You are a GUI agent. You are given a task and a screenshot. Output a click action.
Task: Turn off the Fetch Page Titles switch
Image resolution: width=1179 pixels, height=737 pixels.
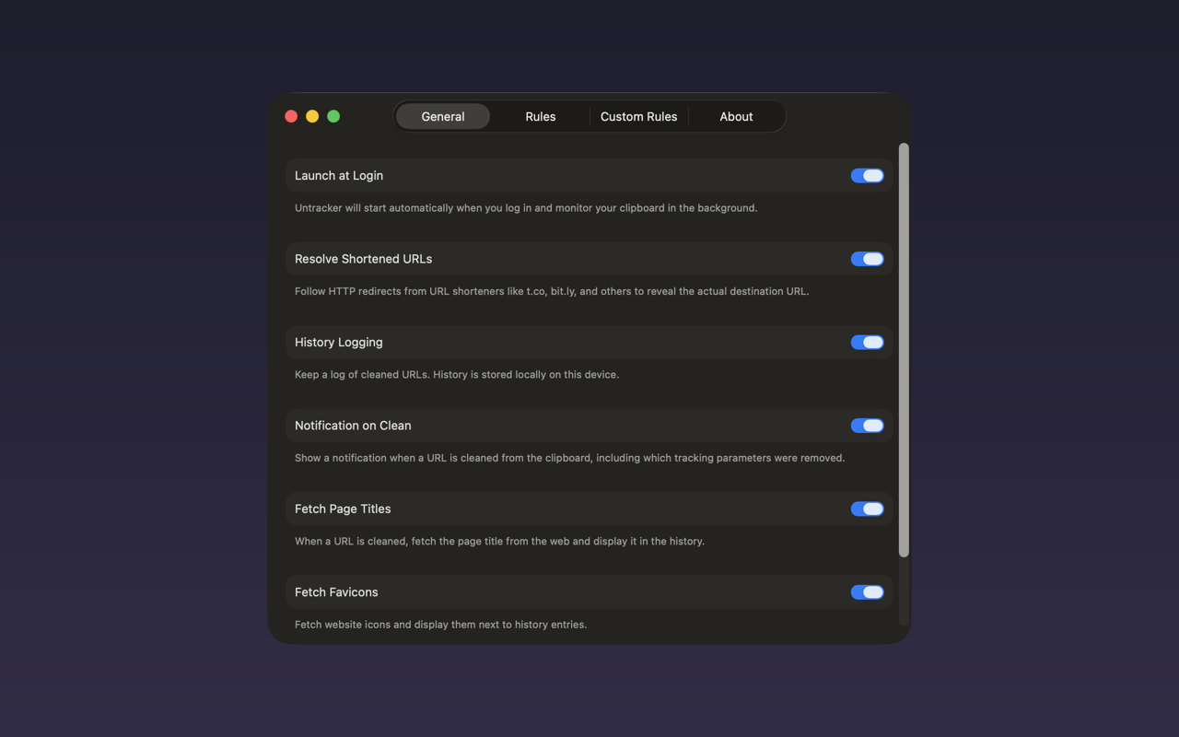point(867,509)
